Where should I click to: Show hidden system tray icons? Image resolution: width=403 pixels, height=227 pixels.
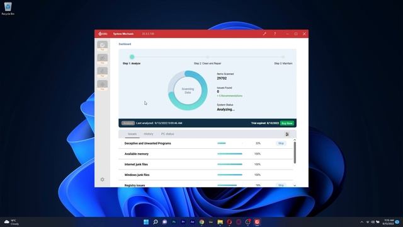361,222
